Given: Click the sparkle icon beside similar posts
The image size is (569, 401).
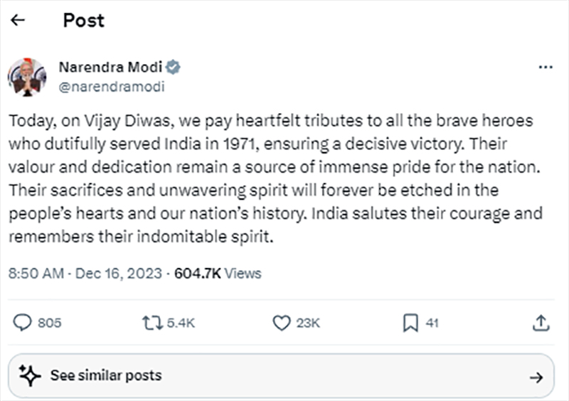Looking at the screenshot, I should pos(30,375).
